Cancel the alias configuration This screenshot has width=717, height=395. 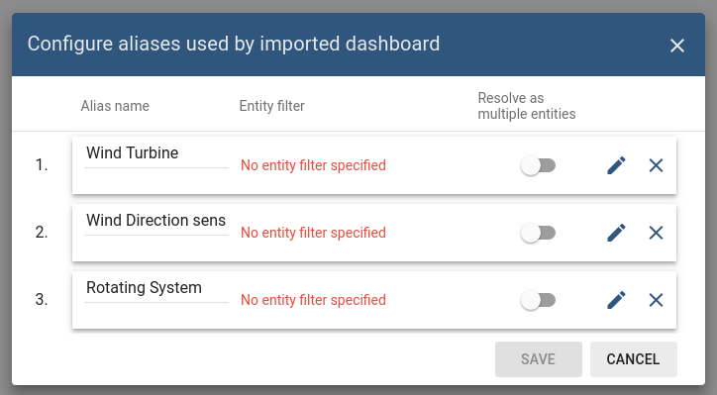634,359
